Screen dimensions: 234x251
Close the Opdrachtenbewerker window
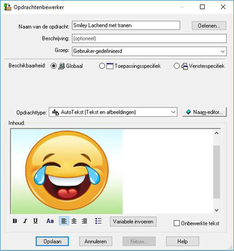pos(223,7)
